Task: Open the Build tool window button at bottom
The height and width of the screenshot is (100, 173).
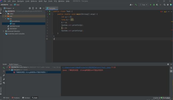Action: (x=35, y=98)
